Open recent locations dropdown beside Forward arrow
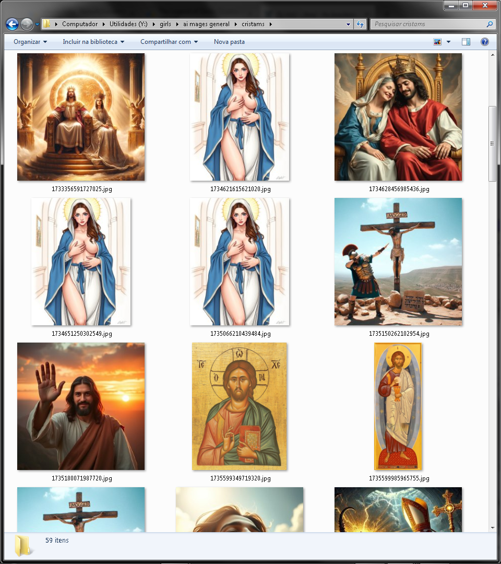Viewport: 501px width, 564px height. [38, 25]
